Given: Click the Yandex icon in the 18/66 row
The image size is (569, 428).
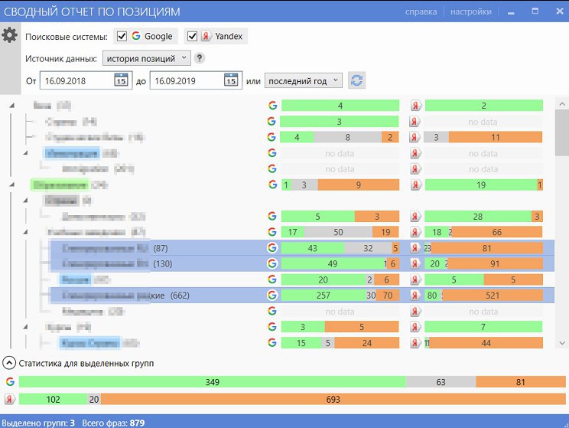Looking at the screenshot, I should click(x=415, y=232).
